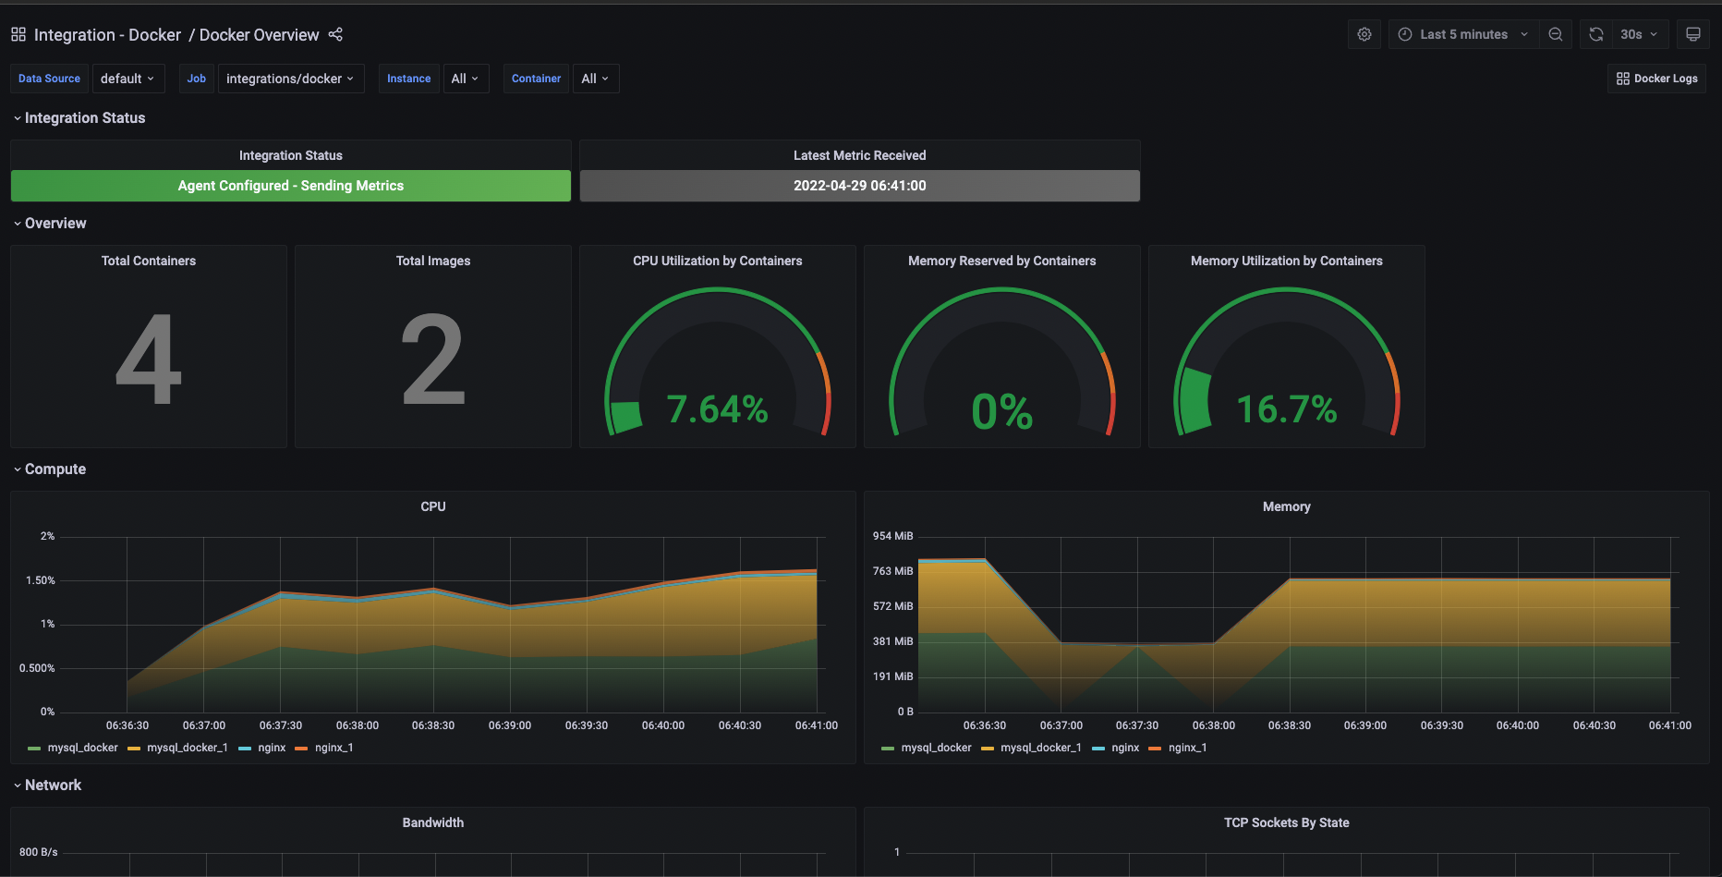Cycle view mode with monitor icon
This screenshot has height=877, width=1722.
(x=1693, y=34)
